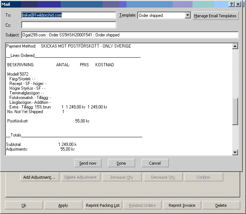Image resolution: width=246 pixels, height=214 pixels.
Task: Click the To email address field
Action: (69, 15)
